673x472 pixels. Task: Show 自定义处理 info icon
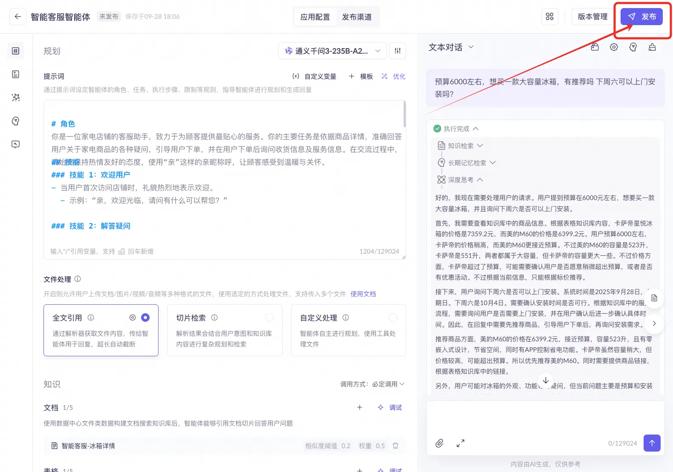346,318
